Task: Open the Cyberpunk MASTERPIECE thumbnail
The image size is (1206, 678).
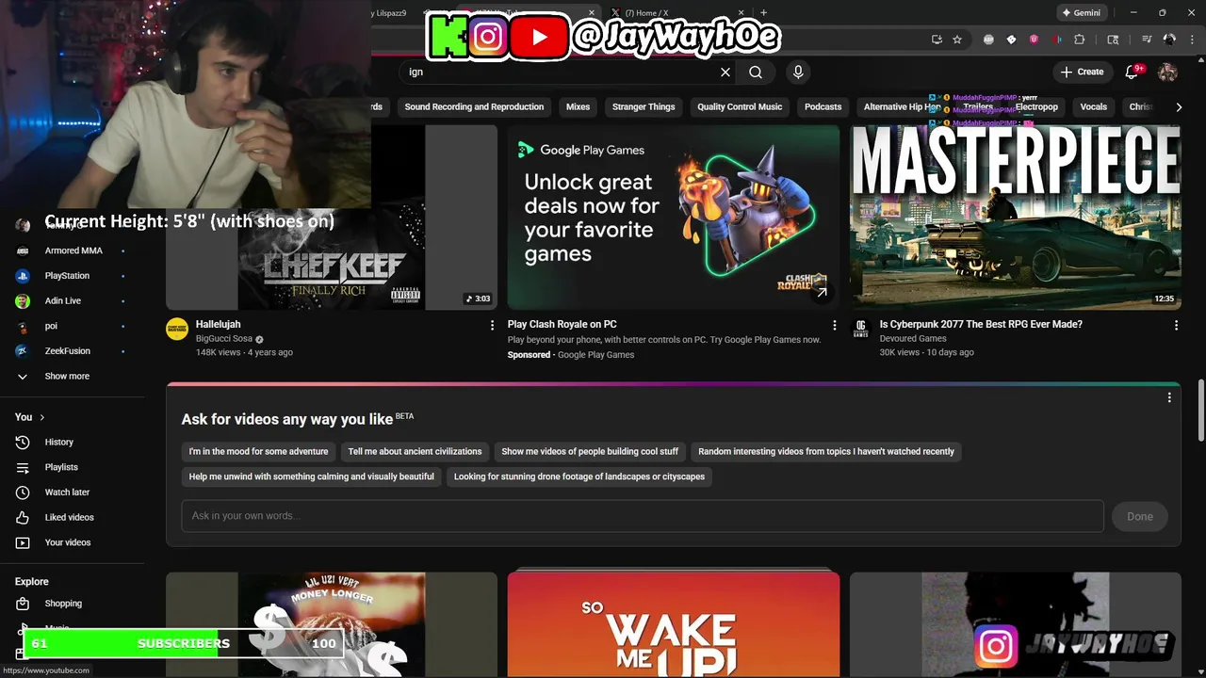Action: (x=1016, y=218)
